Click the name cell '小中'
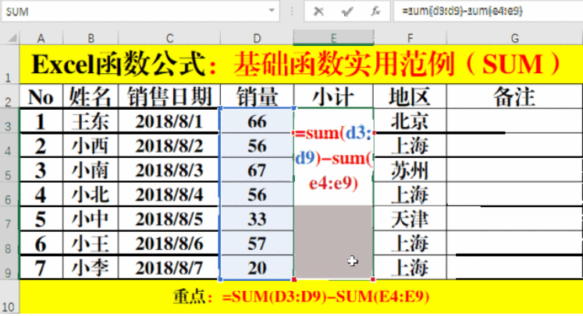 (91, 219)
